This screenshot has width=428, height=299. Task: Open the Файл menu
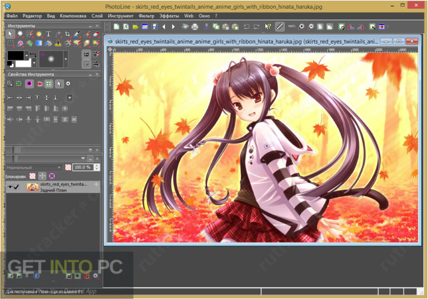(12, 16)
